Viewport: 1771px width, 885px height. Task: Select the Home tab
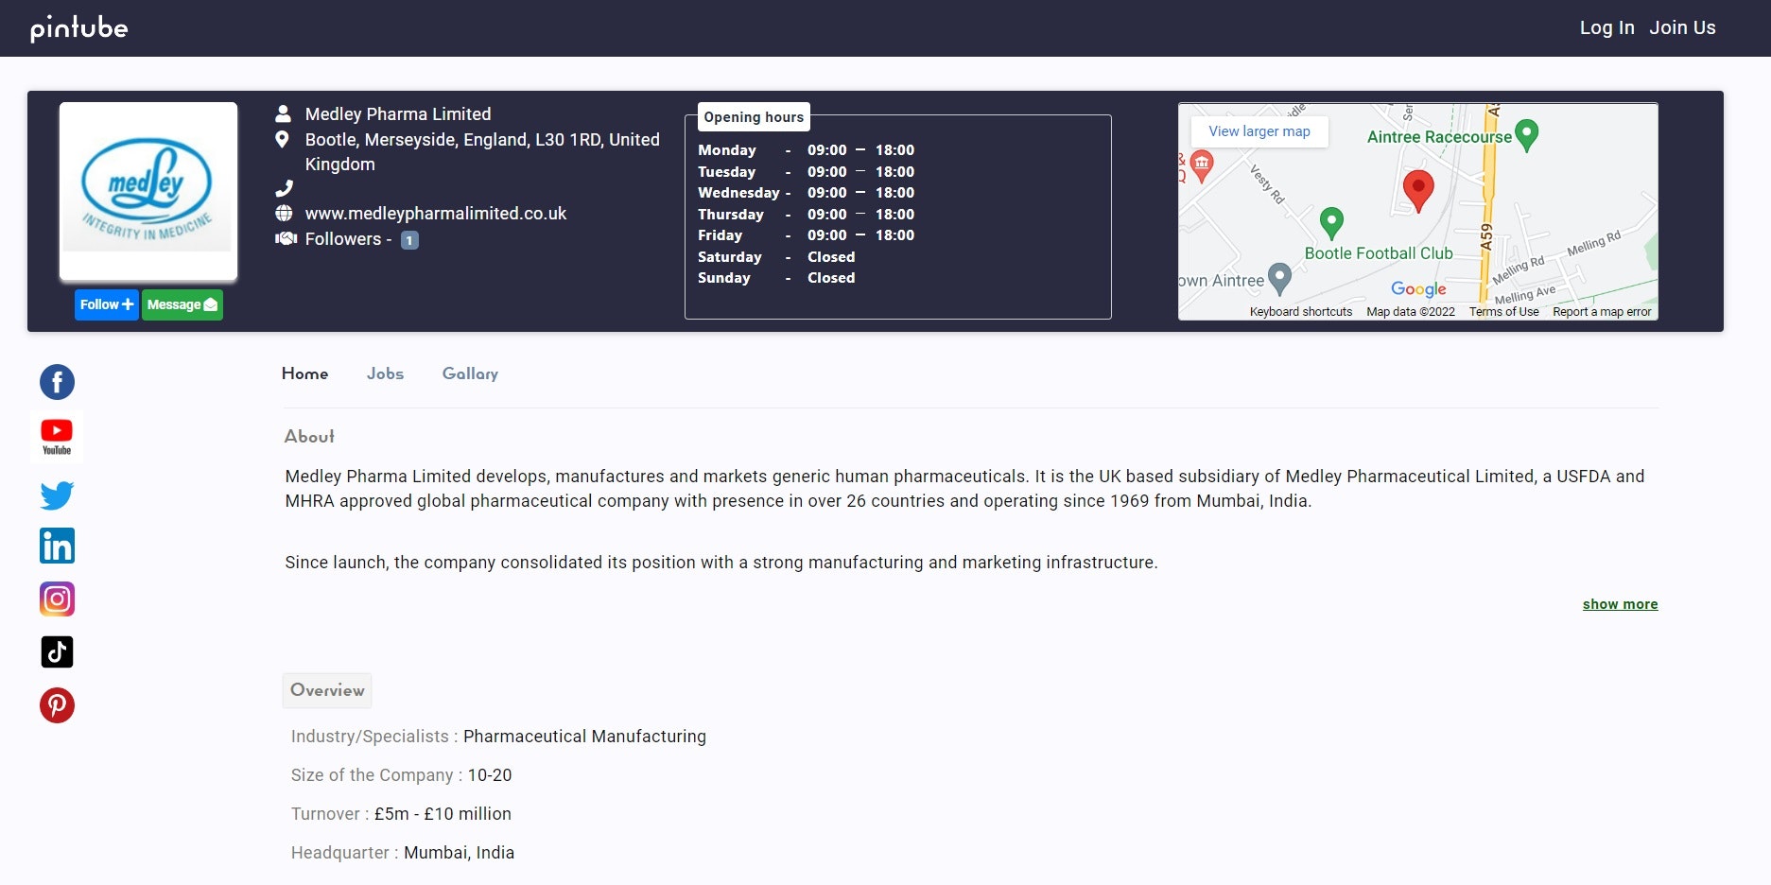(x=304, y=373)
